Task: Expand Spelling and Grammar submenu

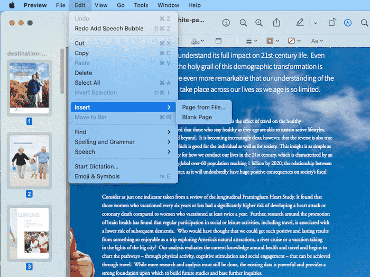Action: click(x=123, y=142)
